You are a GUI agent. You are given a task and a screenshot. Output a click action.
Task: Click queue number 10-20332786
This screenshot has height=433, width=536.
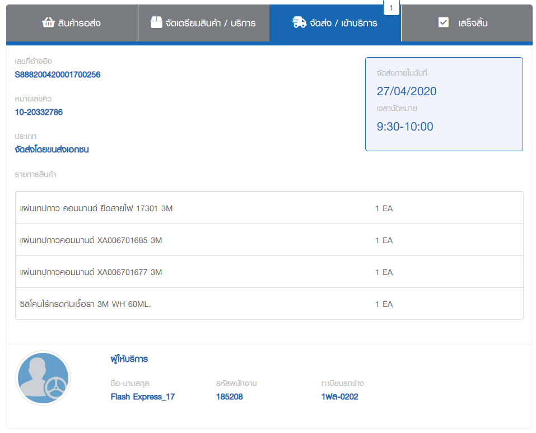(39, 112)
